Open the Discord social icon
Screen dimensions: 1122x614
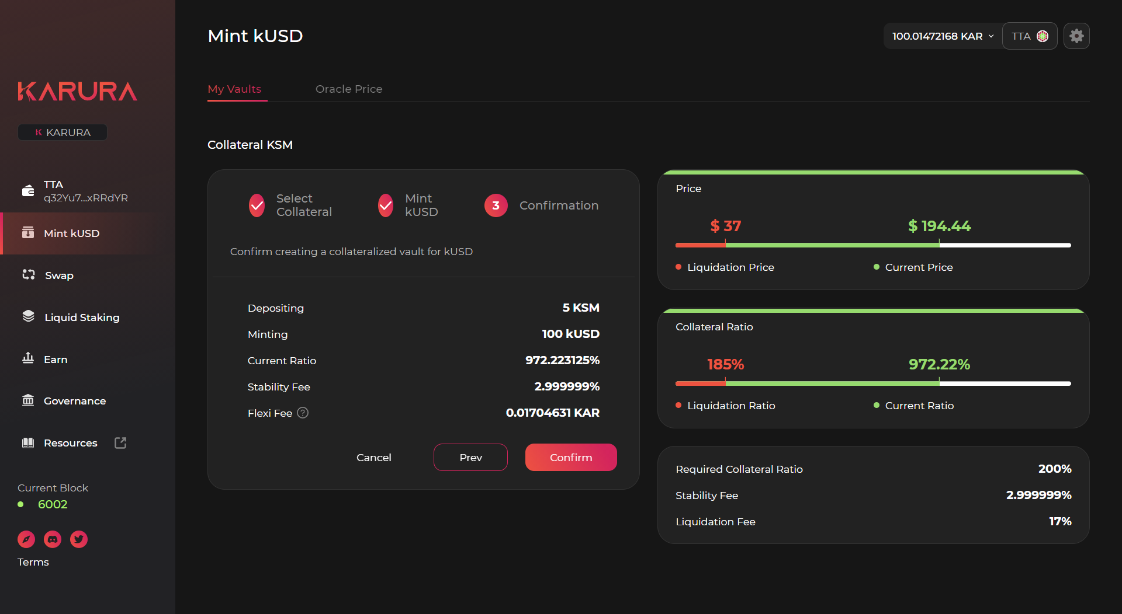coord(53,539)
